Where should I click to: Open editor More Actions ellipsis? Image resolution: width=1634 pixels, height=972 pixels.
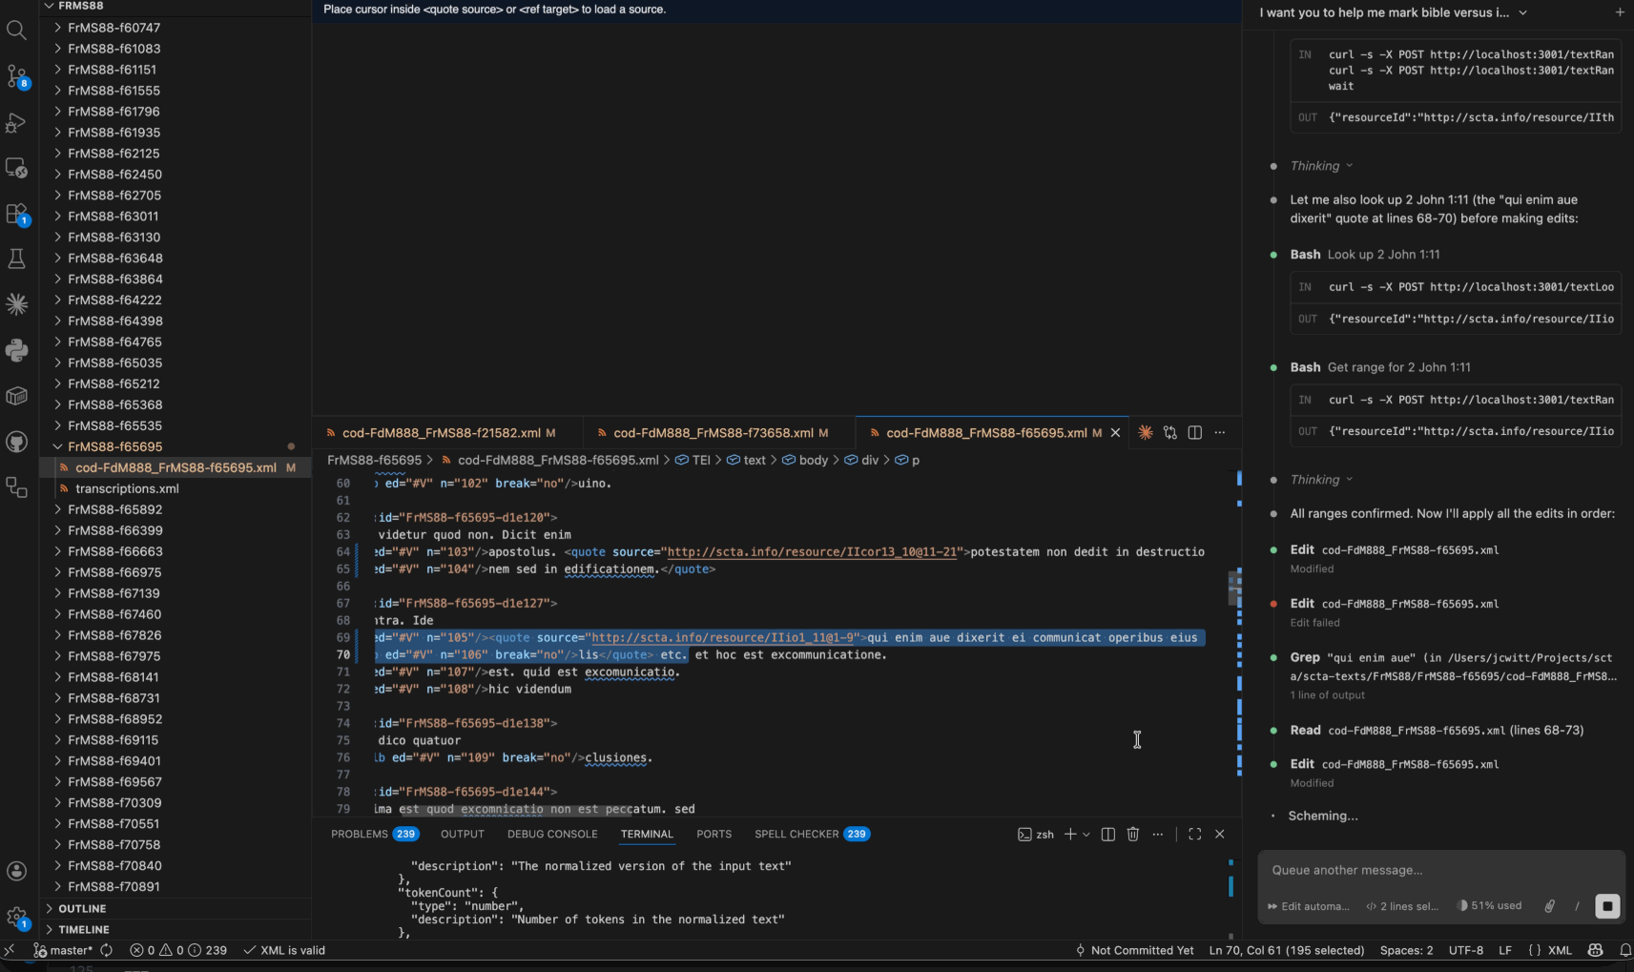[x=1220, y=433]
